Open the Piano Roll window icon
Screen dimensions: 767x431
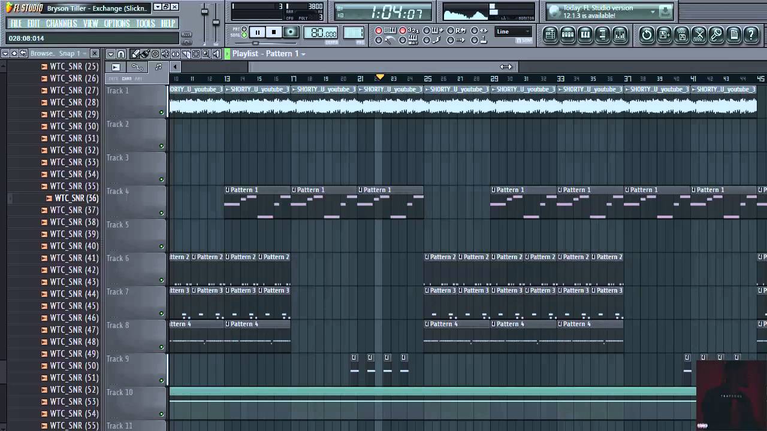(x=585, y=35)
